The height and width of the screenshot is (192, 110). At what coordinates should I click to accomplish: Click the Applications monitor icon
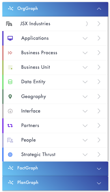coord(10,38)
